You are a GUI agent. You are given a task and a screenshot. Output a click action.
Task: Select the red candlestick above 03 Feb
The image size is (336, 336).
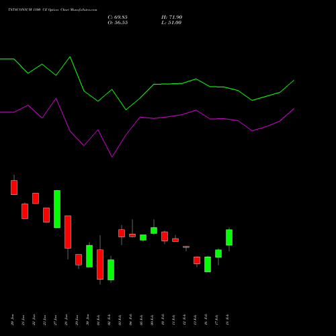(122, 233)
